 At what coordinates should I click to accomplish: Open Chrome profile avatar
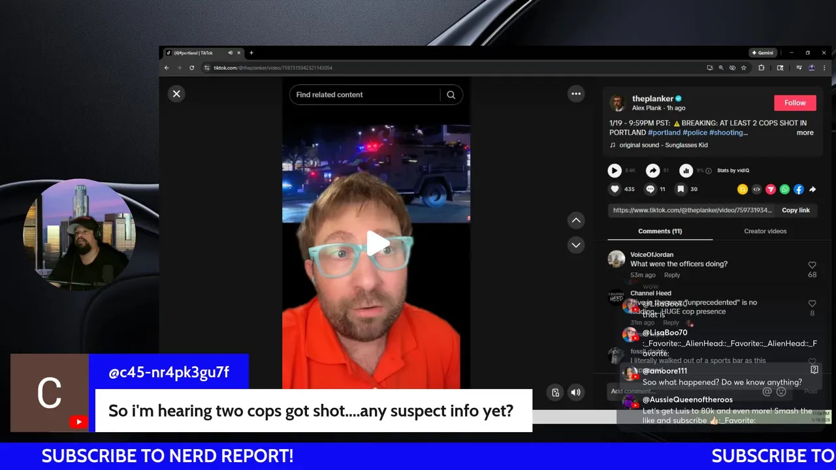811,68
